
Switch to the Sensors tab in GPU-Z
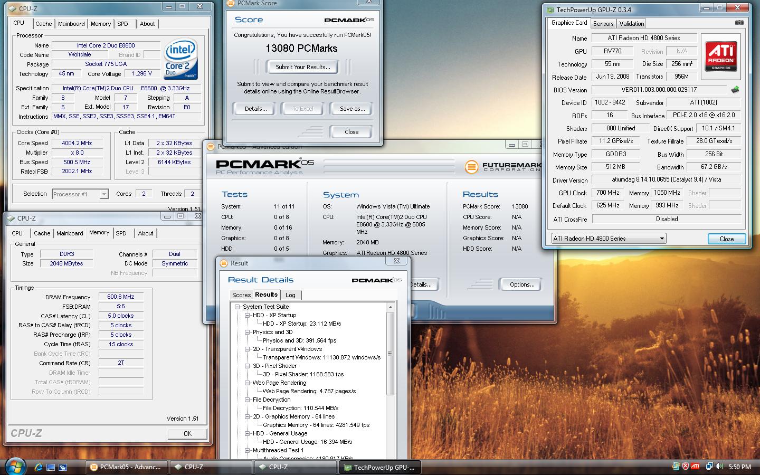coord(603,24)
